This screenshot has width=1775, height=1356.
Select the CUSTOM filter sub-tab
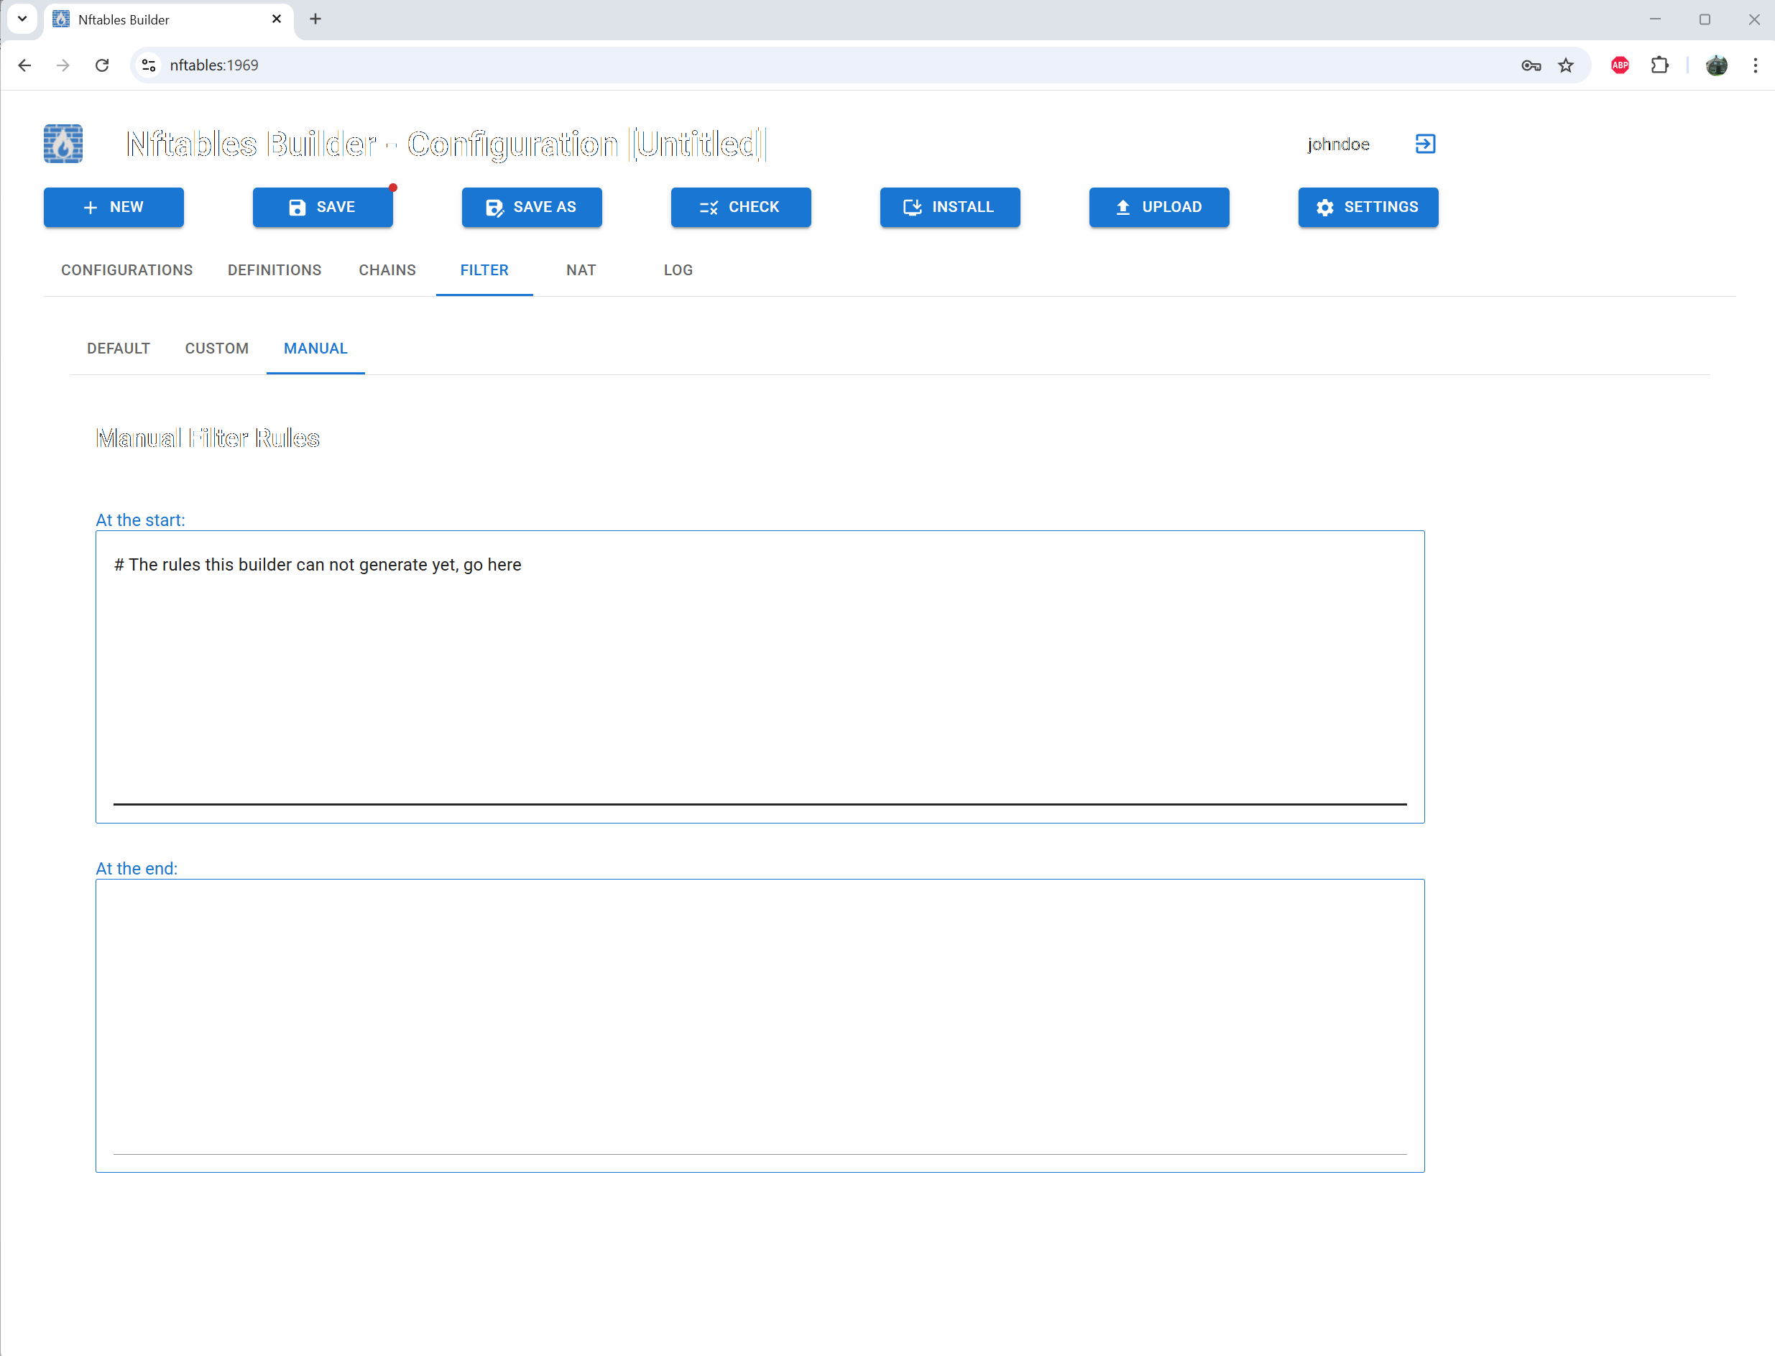(x=216, y=348)
